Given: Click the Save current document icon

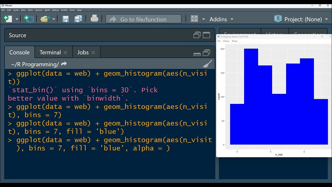Looking at the screenshot, I should (66, 19).
